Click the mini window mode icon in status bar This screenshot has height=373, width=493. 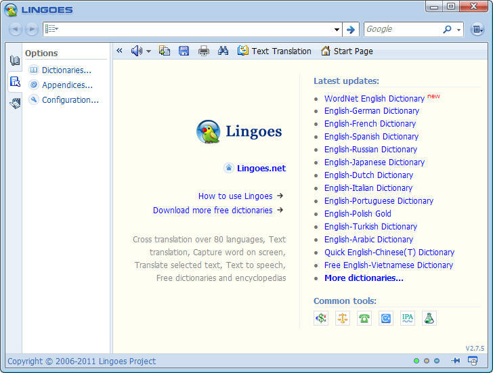[x=473, y=361]
